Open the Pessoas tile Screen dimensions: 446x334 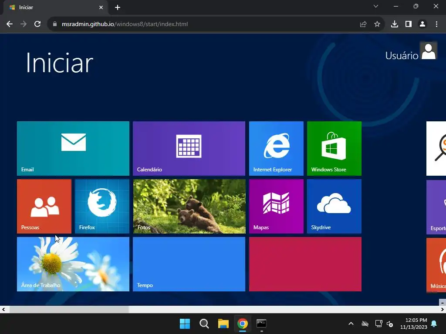(44, 207)
